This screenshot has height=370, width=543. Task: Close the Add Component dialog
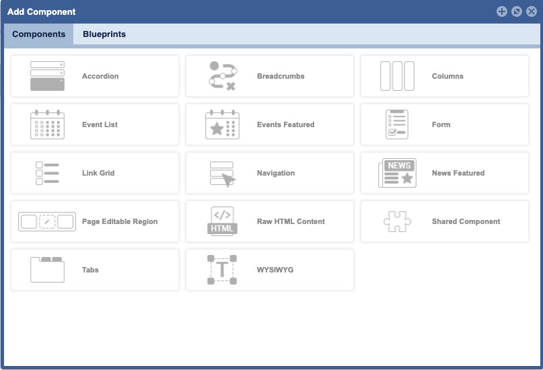532,11
